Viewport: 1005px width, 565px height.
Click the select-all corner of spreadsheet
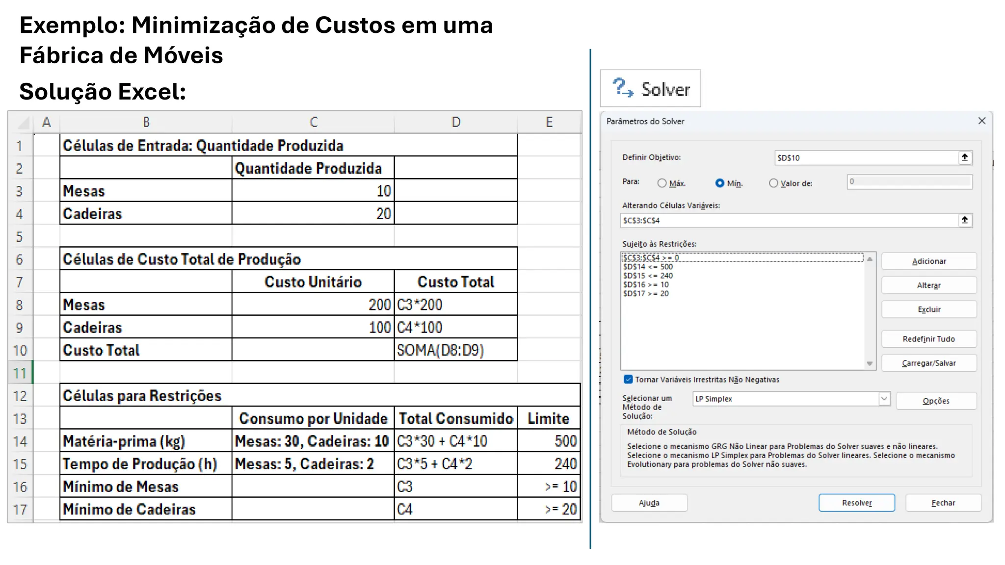(21, 122)
